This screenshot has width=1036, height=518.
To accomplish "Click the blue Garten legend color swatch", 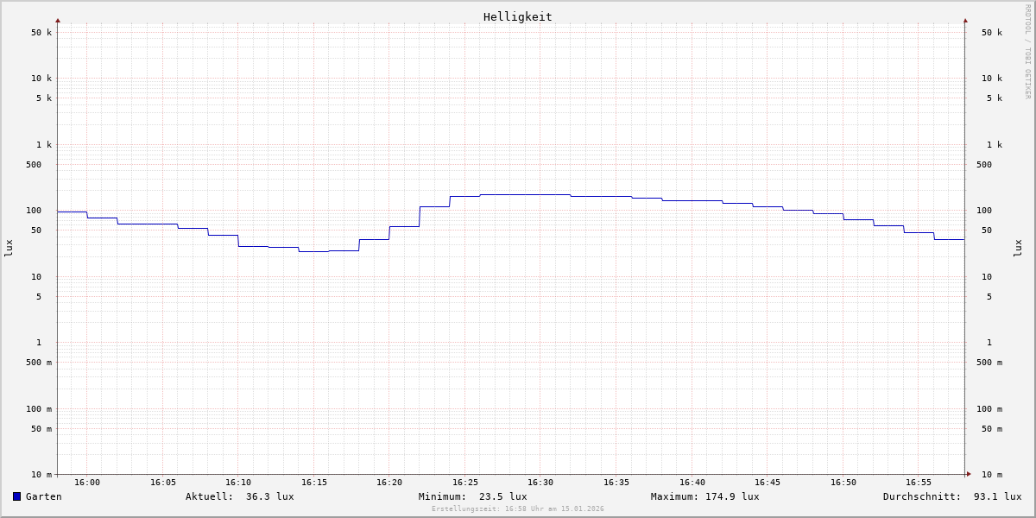I will pyautogui.click(x=16, y=496).
